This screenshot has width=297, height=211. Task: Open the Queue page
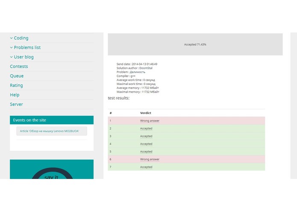pos(17,76)
